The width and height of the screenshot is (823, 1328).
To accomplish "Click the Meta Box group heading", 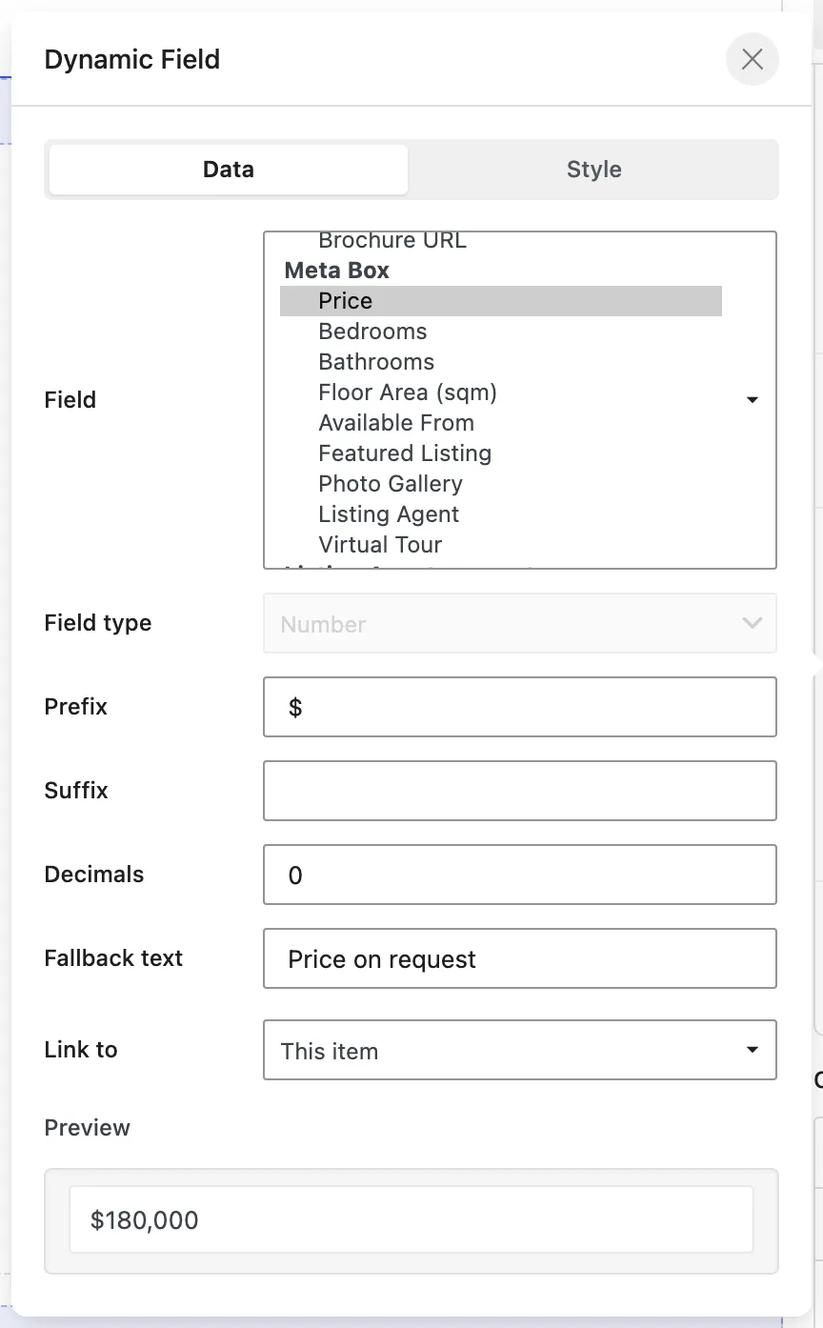I will tap(337, 271).
